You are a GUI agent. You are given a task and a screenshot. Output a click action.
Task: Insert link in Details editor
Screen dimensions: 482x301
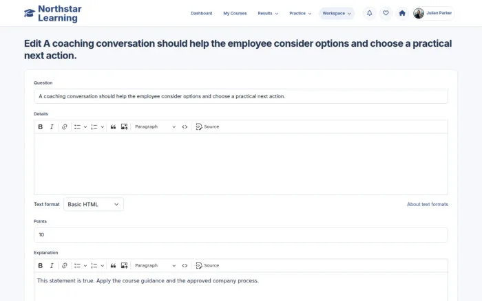pyautogui.click(x=64, y=126)
